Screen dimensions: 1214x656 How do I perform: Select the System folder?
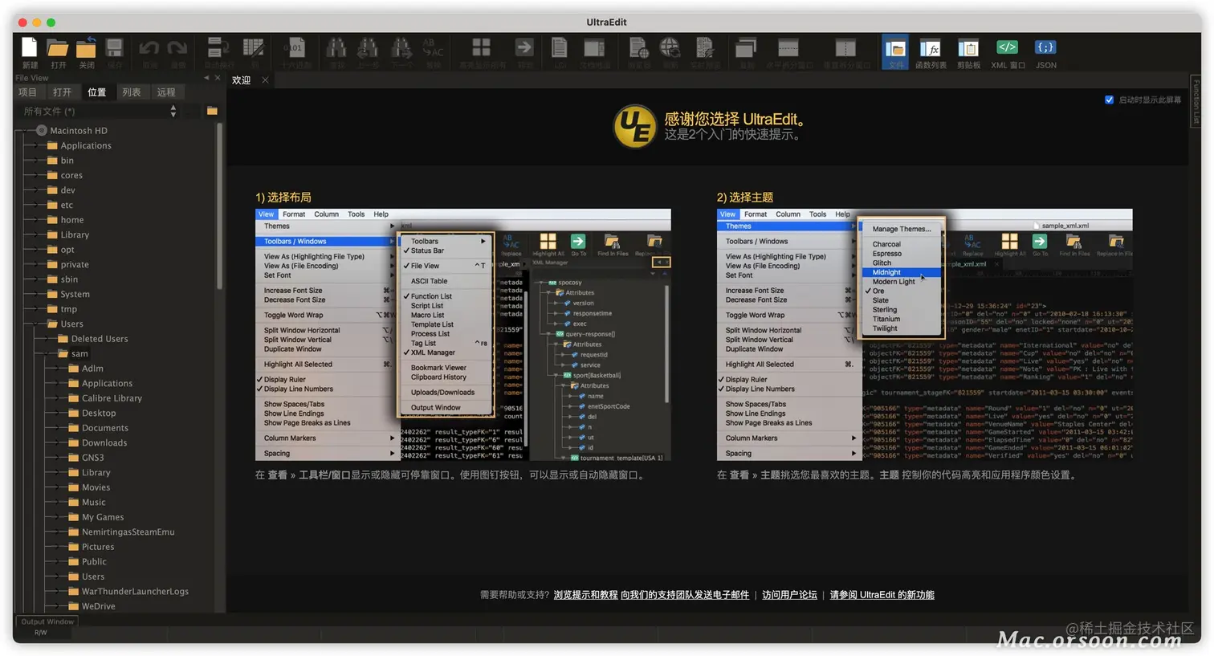pos(75,295)
